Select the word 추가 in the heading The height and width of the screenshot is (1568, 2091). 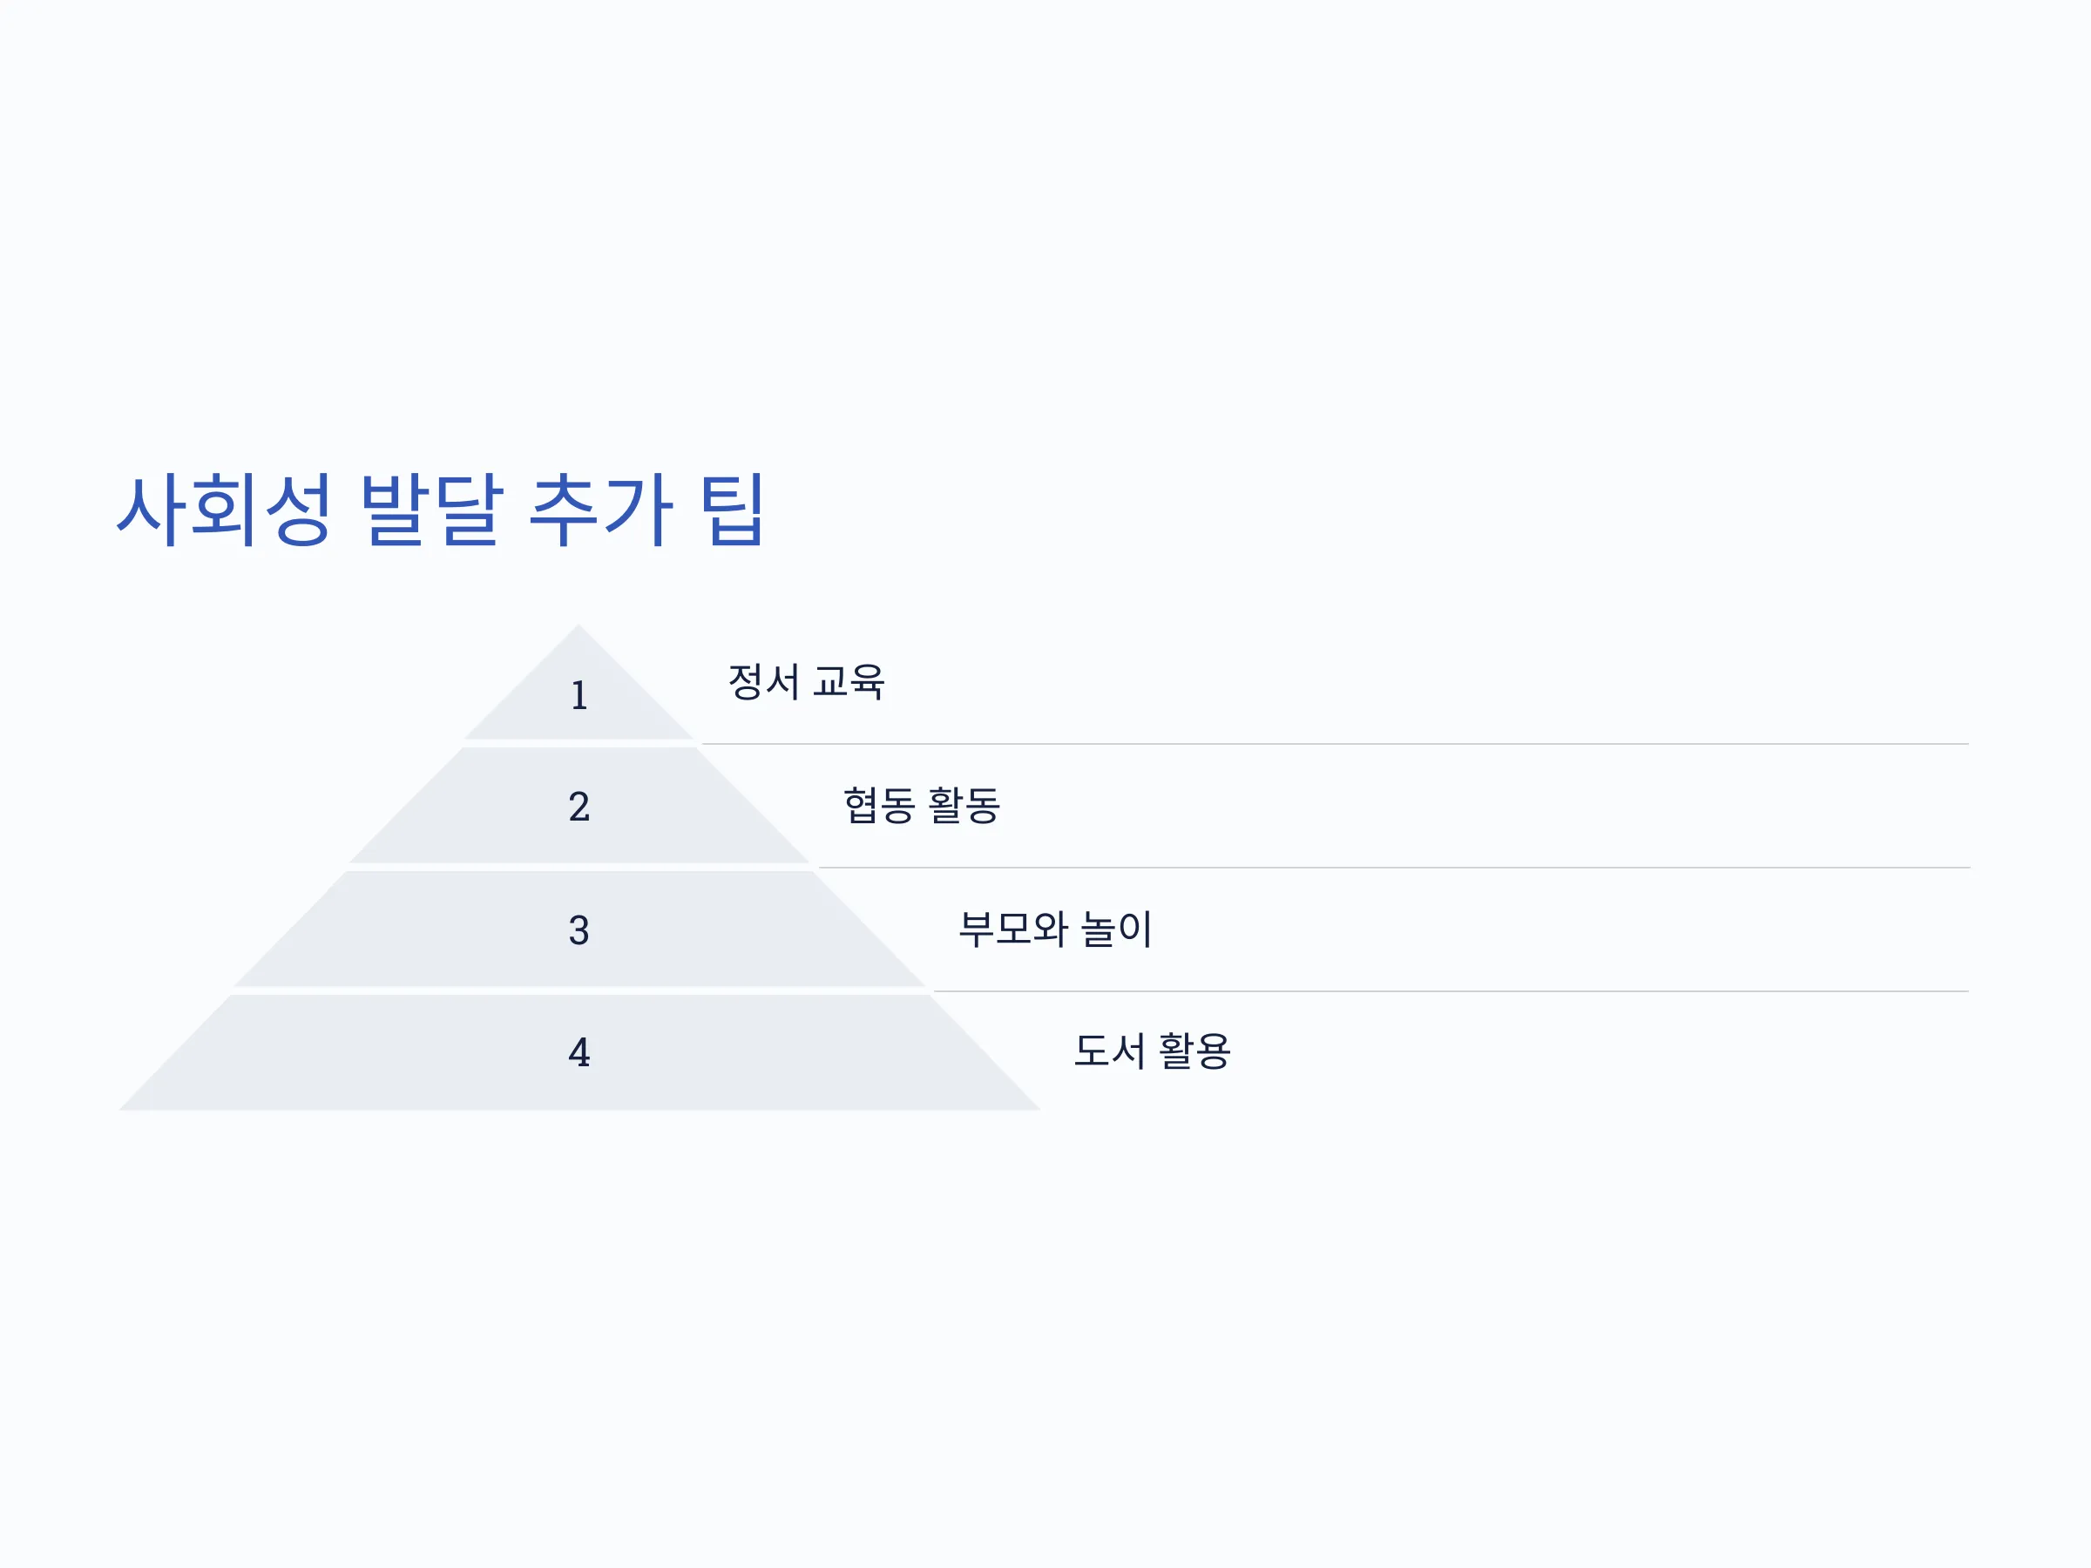pyautogui.click(x=601, y=510)
